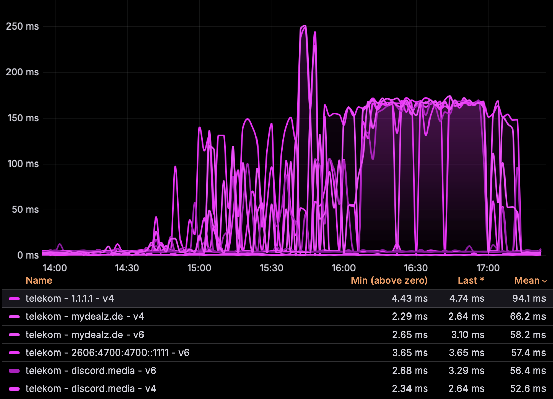The height and width of the screenshot is (399, 553).
Task: Click the 200 ms y-axis label
Action: (22, 72)
